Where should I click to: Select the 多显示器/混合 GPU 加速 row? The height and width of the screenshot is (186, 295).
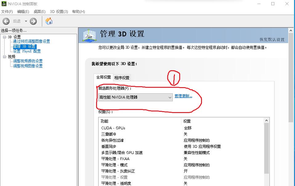(x=181, y=152)
